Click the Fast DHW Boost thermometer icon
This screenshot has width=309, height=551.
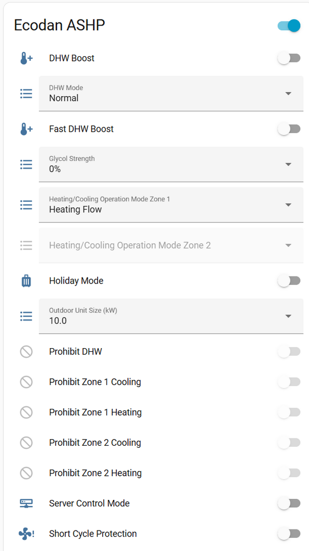pyautogui.click(x=26, y=129)
